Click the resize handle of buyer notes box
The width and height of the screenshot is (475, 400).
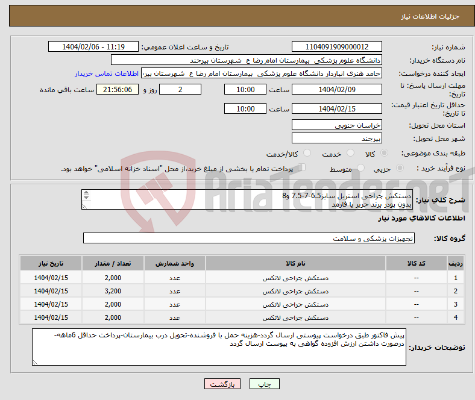click(35, 362)
